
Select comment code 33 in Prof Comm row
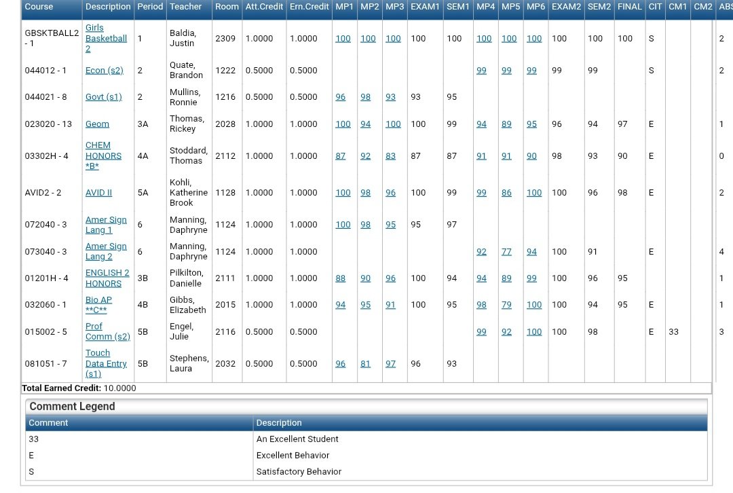(x=673, y=331)
